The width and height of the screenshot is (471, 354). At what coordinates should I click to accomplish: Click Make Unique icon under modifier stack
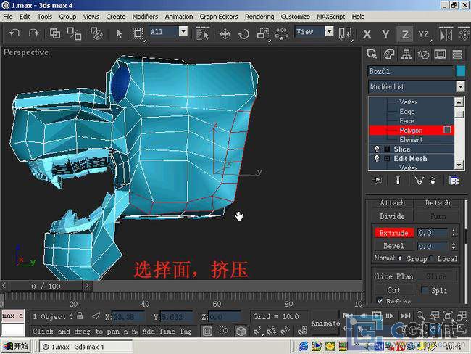pyautogui.click(x=419, y=180)
